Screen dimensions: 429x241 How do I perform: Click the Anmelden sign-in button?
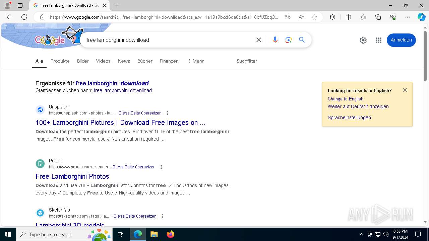[401, 40]
